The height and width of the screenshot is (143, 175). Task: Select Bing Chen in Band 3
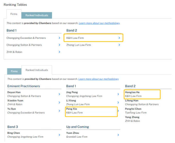point(14,133)
